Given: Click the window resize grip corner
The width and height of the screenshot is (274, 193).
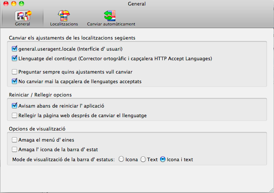Looking at the screenshot, I should tap(271, 190).
